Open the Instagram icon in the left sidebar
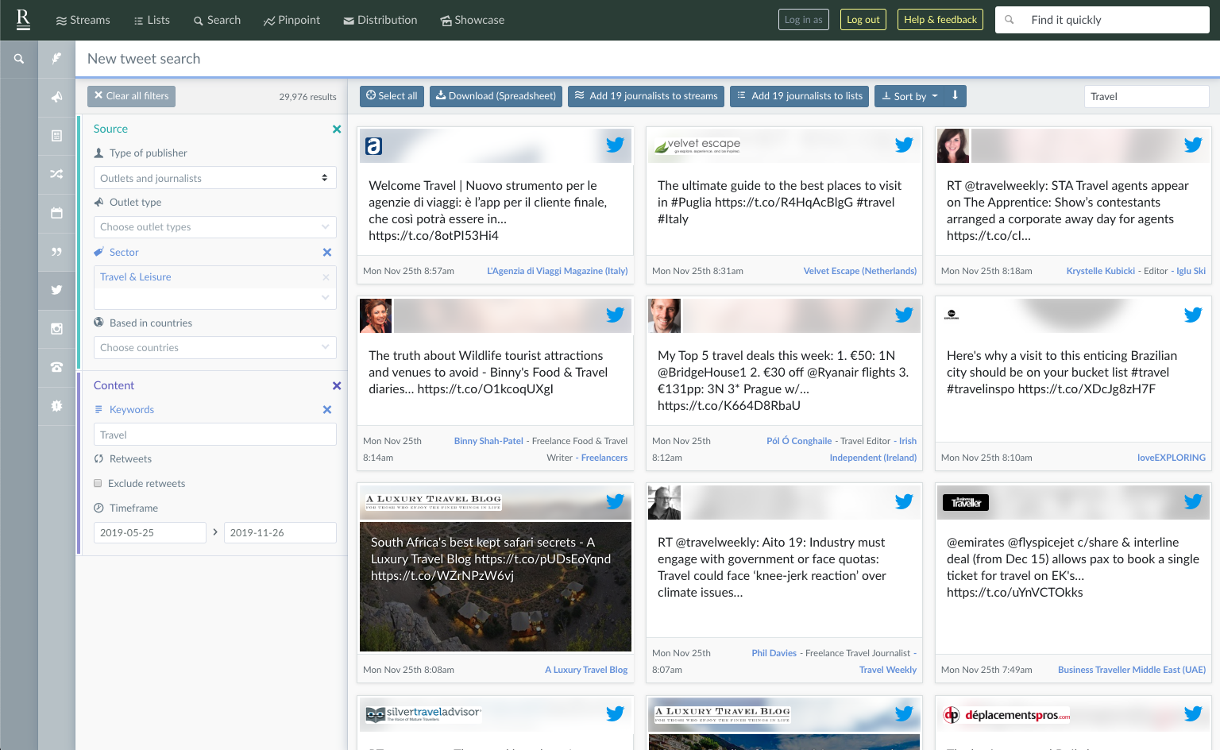 [56, 329]
